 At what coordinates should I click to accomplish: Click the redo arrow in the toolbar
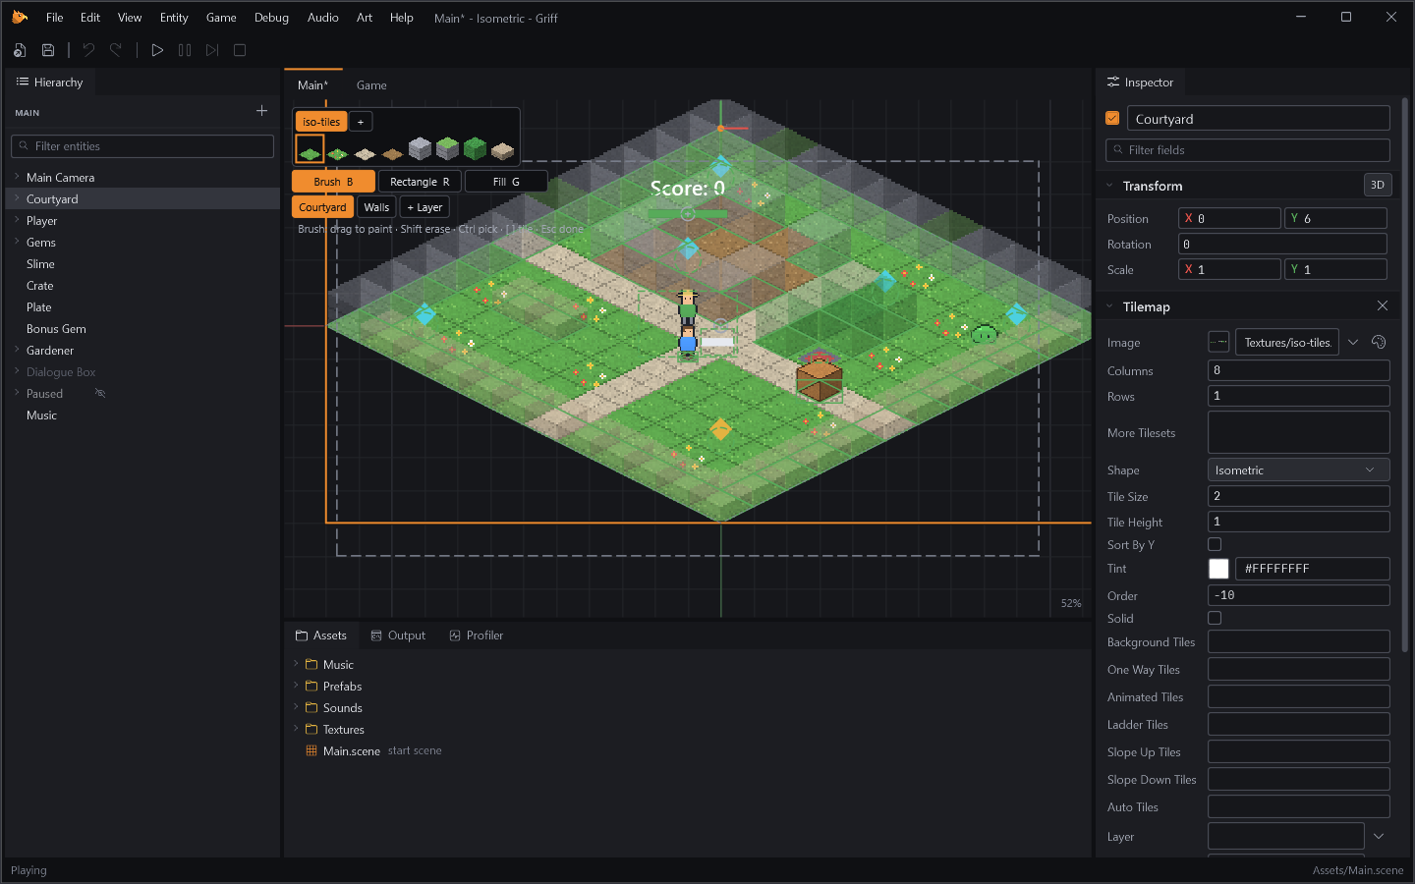click(x=116, y=50)
